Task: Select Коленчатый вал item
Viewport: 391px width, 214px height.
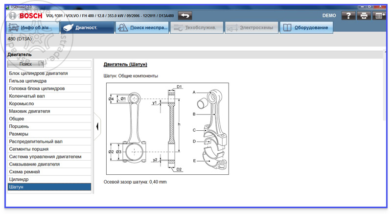Action: click(49, 96)
